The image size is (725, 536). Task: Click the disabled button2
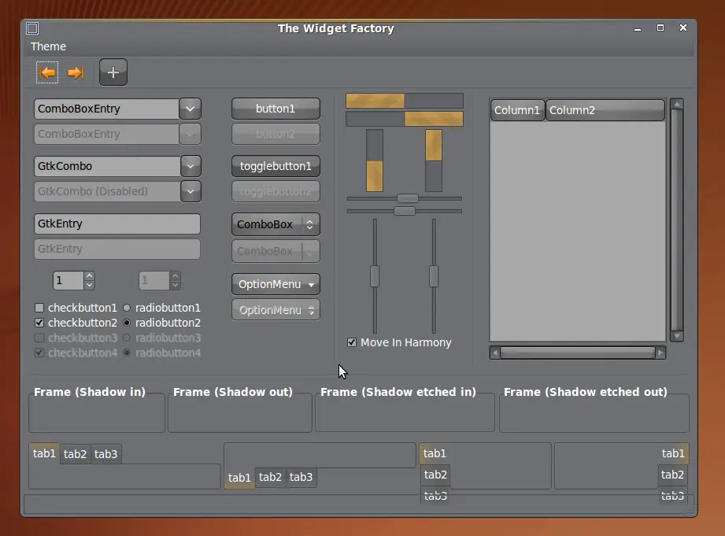(x=276, y=134)
